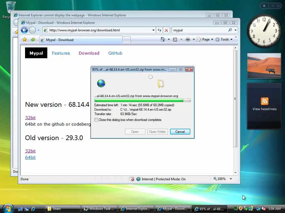Click Switch between windows quick launch icon
The width and height of the screenshot is (285, 213).
click(27, 209)
